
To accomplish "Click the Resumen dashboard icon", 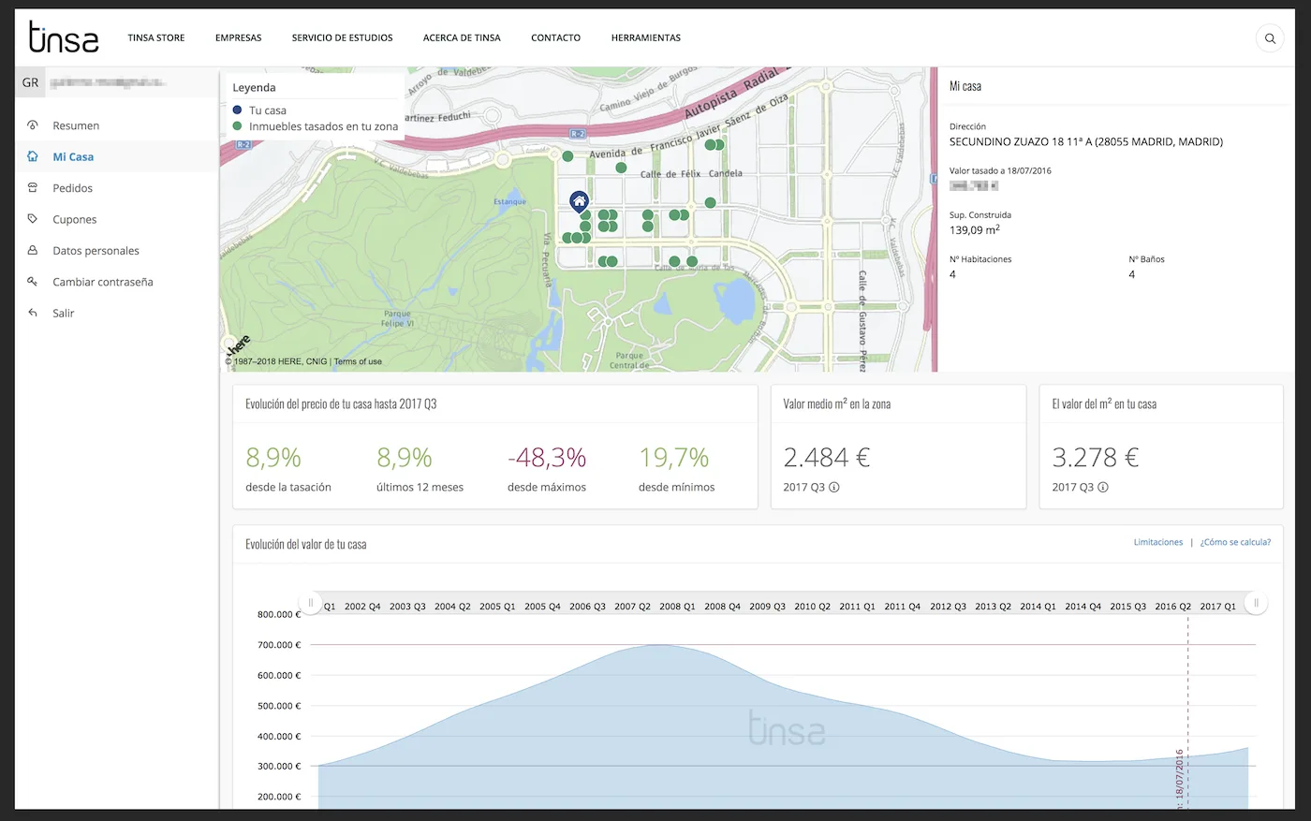I will (33, 125).
